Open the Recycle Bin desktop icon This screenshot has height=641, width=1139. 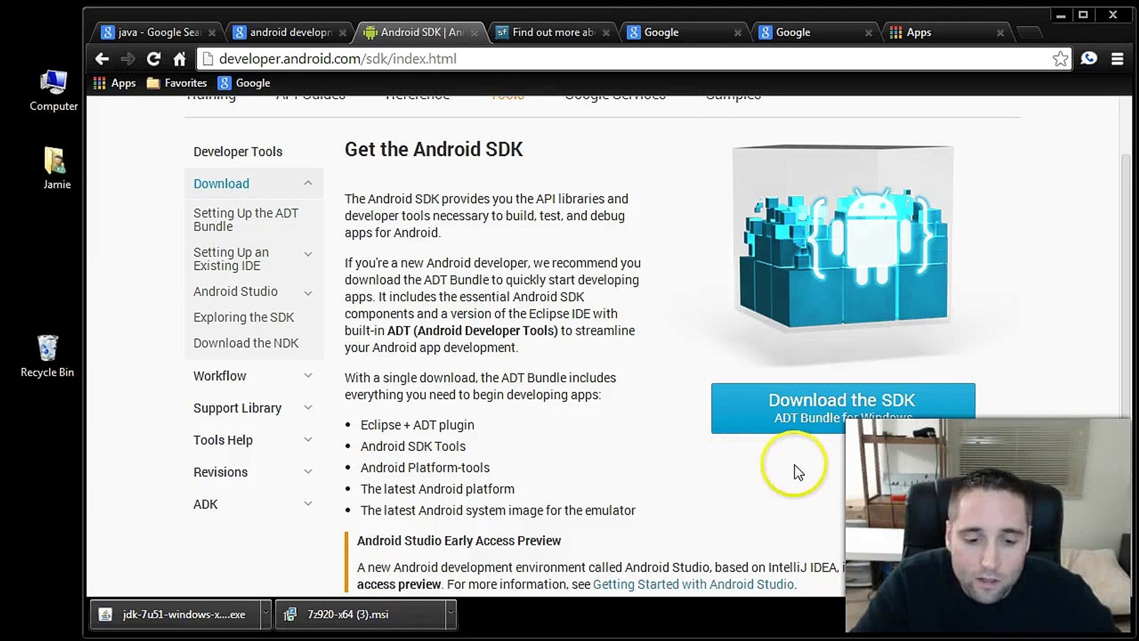coord(47,356)
